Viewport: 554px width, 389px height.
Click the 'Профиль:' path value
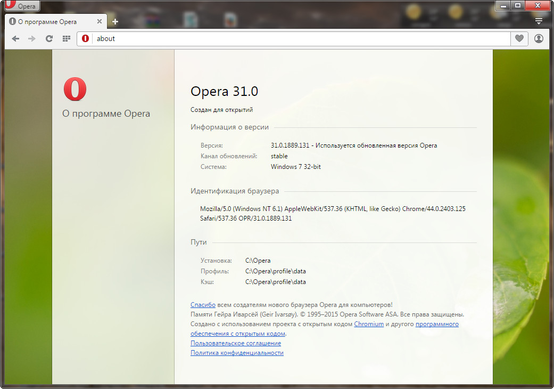pos(276,271)
